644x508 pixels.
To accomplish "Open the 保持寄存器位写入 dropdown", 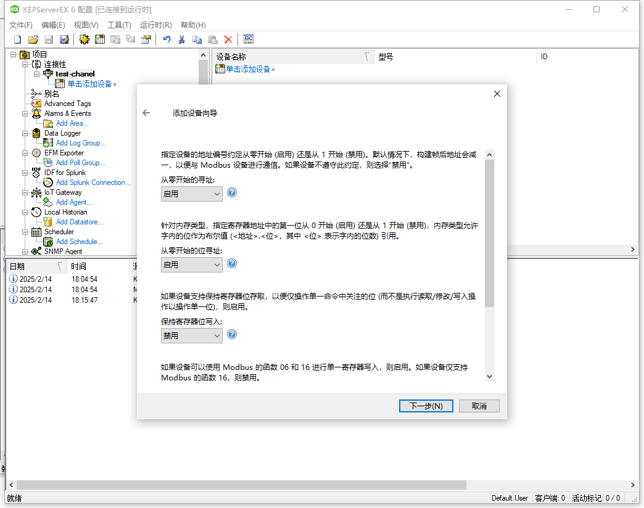I will (191, 335).
